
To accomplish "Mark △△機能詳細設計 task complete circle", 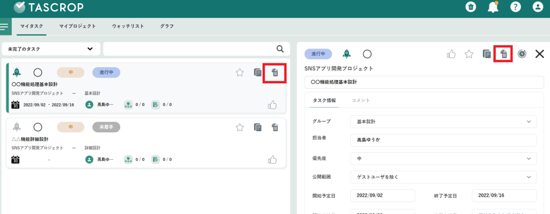I will pyautogui.click(x=38, y=127).
